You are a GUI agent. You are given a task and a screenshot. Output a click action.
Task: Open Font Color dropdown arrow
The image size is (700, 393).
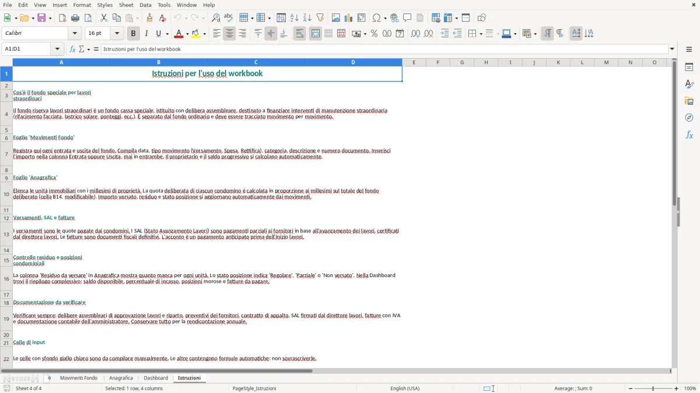click(187, 34)
